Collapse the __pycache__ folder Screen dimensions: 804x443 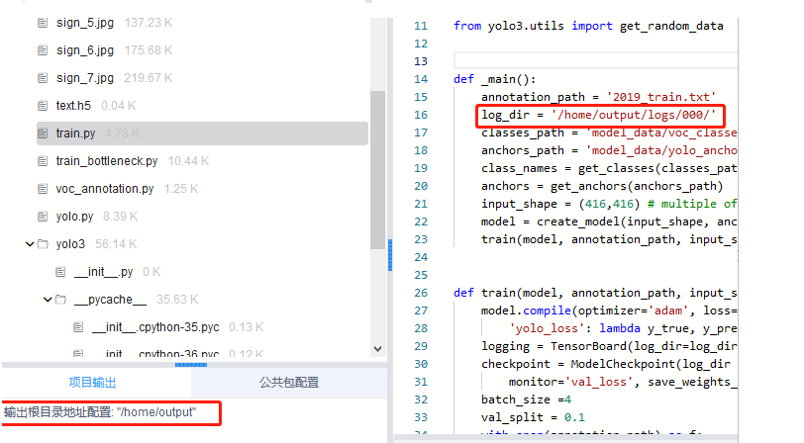[48, 300]
